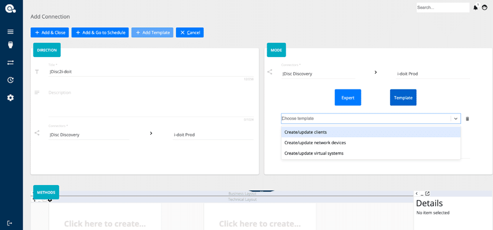Screen dimensions: 493x230
Task: Switch to Expert mode
Action: point(348,98)
